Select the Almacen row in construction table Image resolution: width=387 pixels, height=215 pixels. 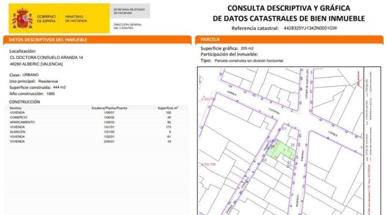96,132
